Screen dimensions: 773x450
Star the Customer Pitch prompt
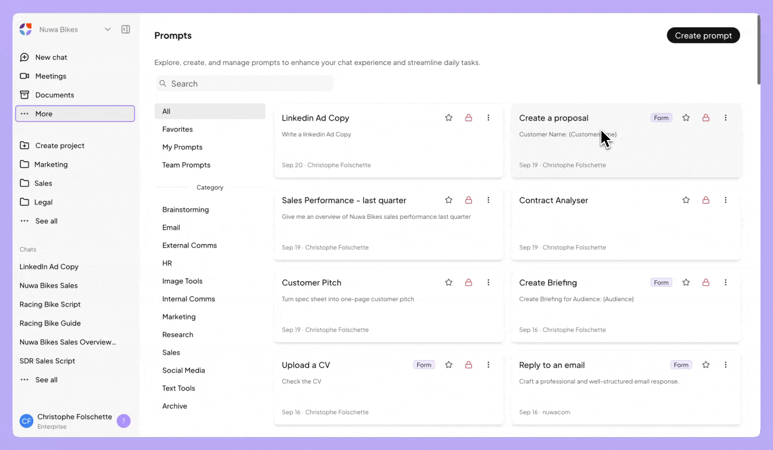449,282
